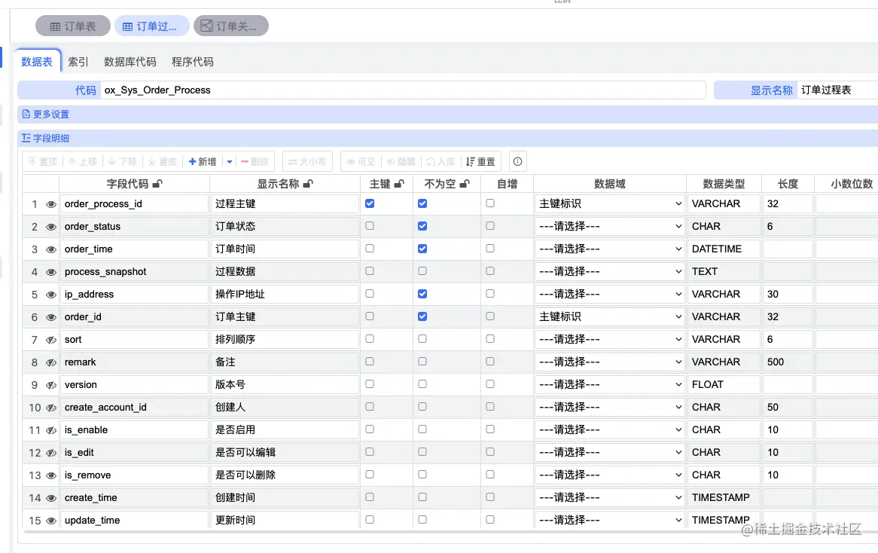Click the 过程数据 display name cell
Viewport: 878px width, 553px height.
coord(285,272)
